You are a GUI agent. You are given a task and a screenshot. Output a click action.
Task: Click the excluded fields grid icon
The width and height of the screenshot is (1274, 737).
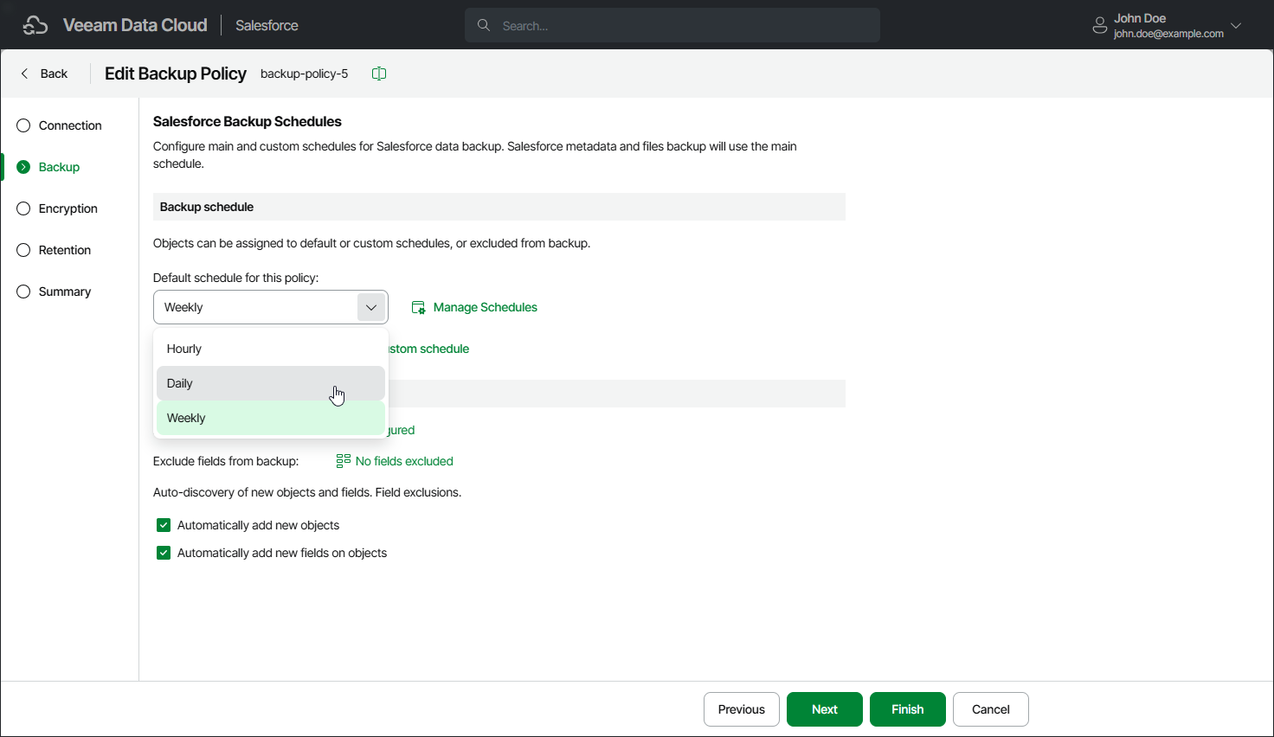(x=344, y=461)
